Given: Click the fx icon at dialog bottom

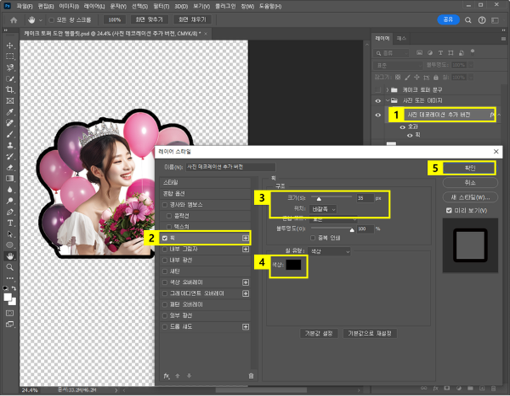Looking at the screenshot, I should coord(167,376).
